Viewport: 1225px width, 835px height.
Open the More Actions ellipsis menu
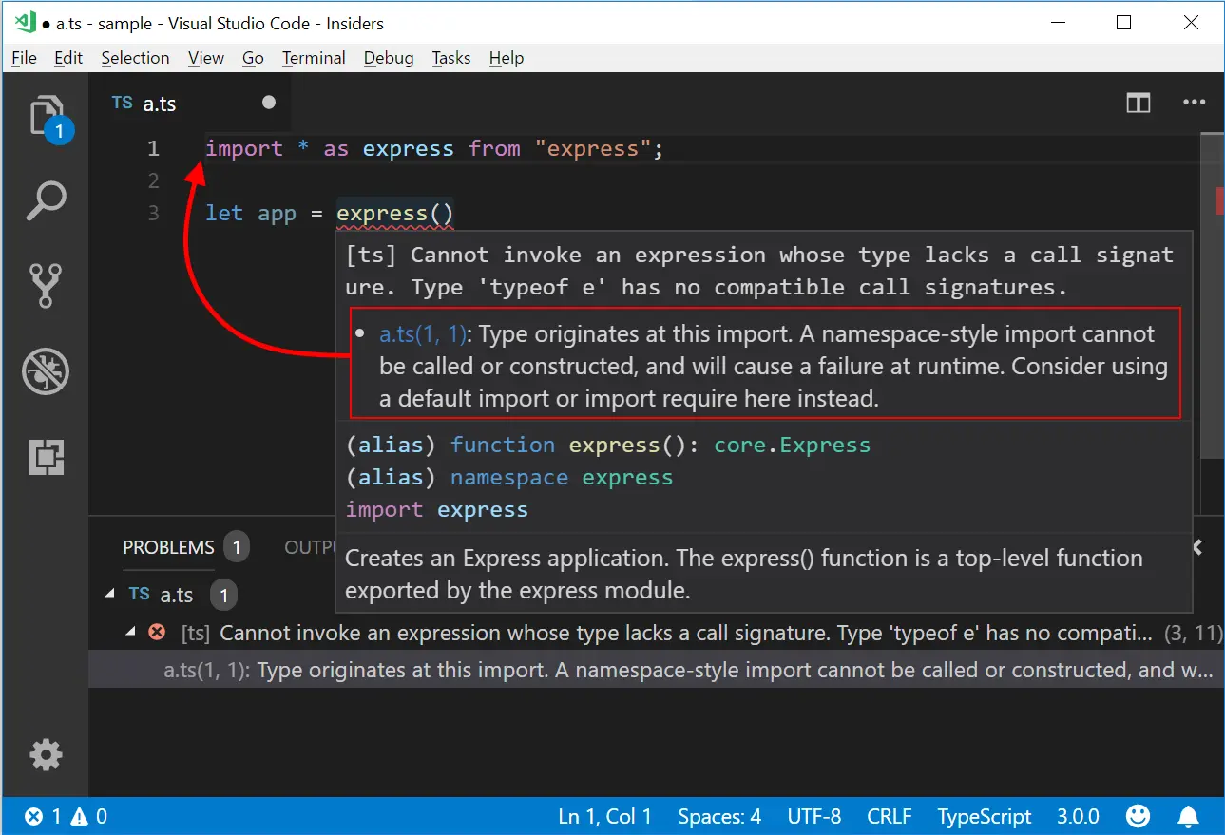(1195, 102)
